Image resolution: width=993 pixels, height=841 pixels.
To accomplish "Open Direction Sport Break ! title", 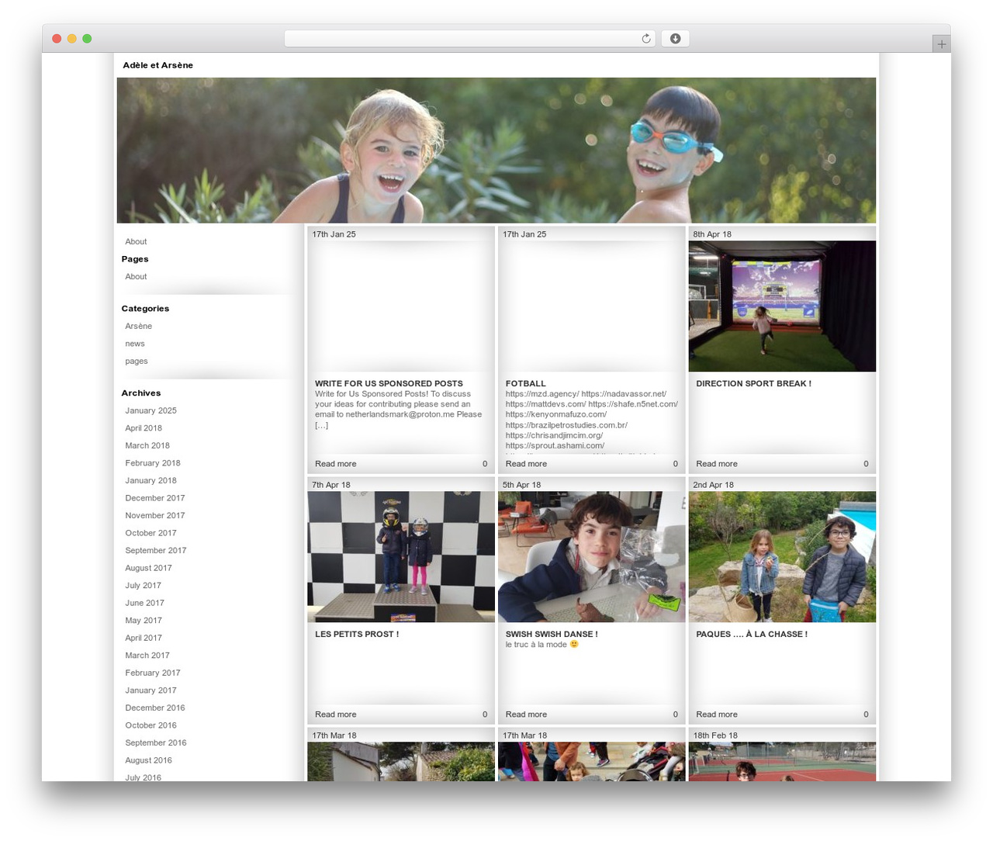I will pos(754,383).
